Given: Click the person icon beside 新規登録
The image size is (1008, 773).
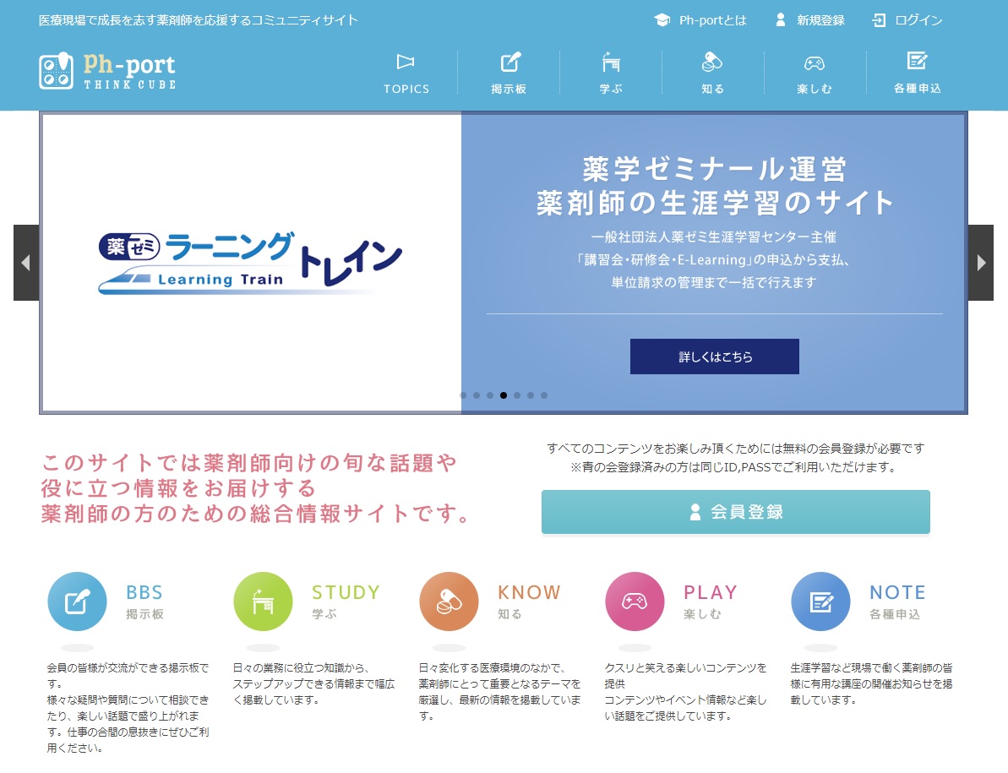Looking at the screenshot, I should coord(781,20).
